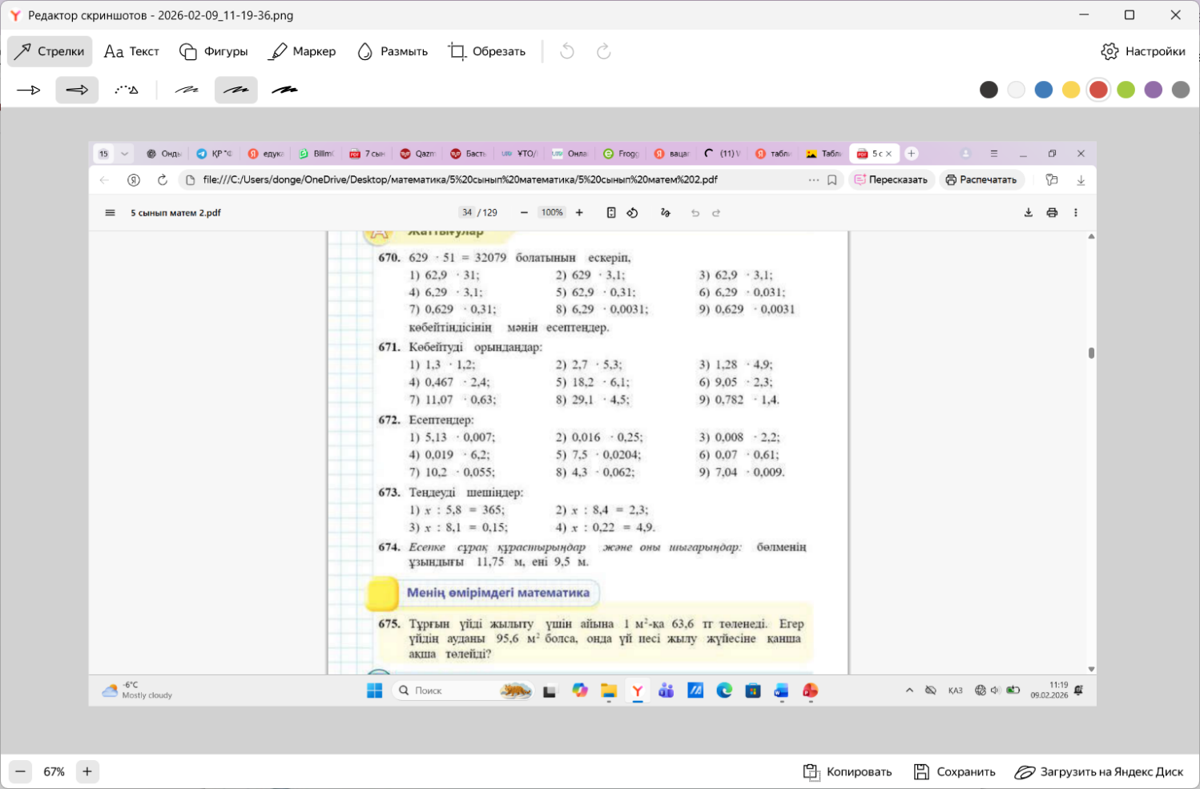Redo the edit in the editor toolbar
This screenshot has width=1200, height=789.
[x=604, y=51]
